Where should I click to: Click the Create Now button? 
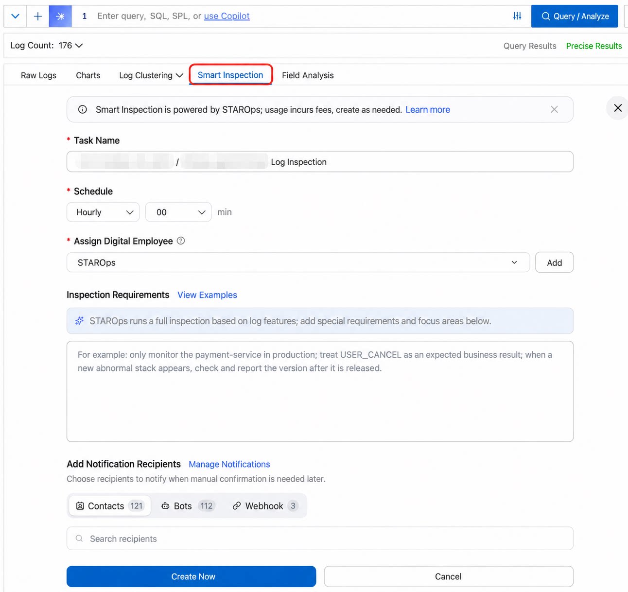coord(192,576)
